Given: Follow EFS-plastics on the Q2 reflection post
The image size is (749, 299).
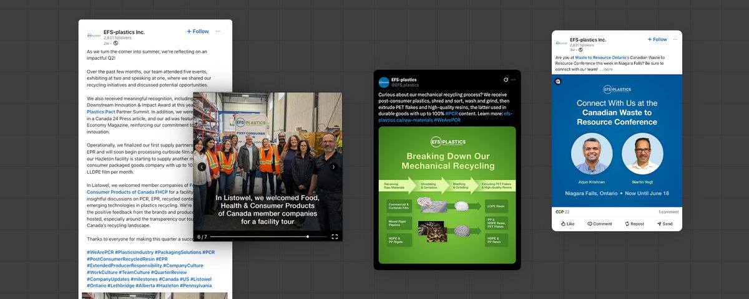Looking at the screenshot, I should (198, 31).
